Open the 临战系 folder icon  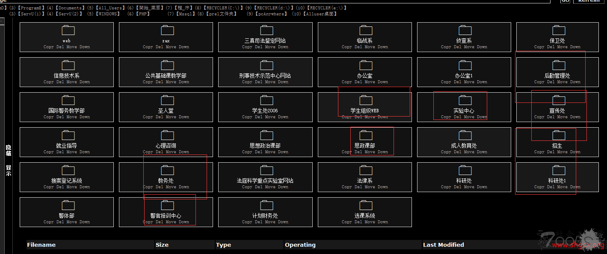[366, 30]
